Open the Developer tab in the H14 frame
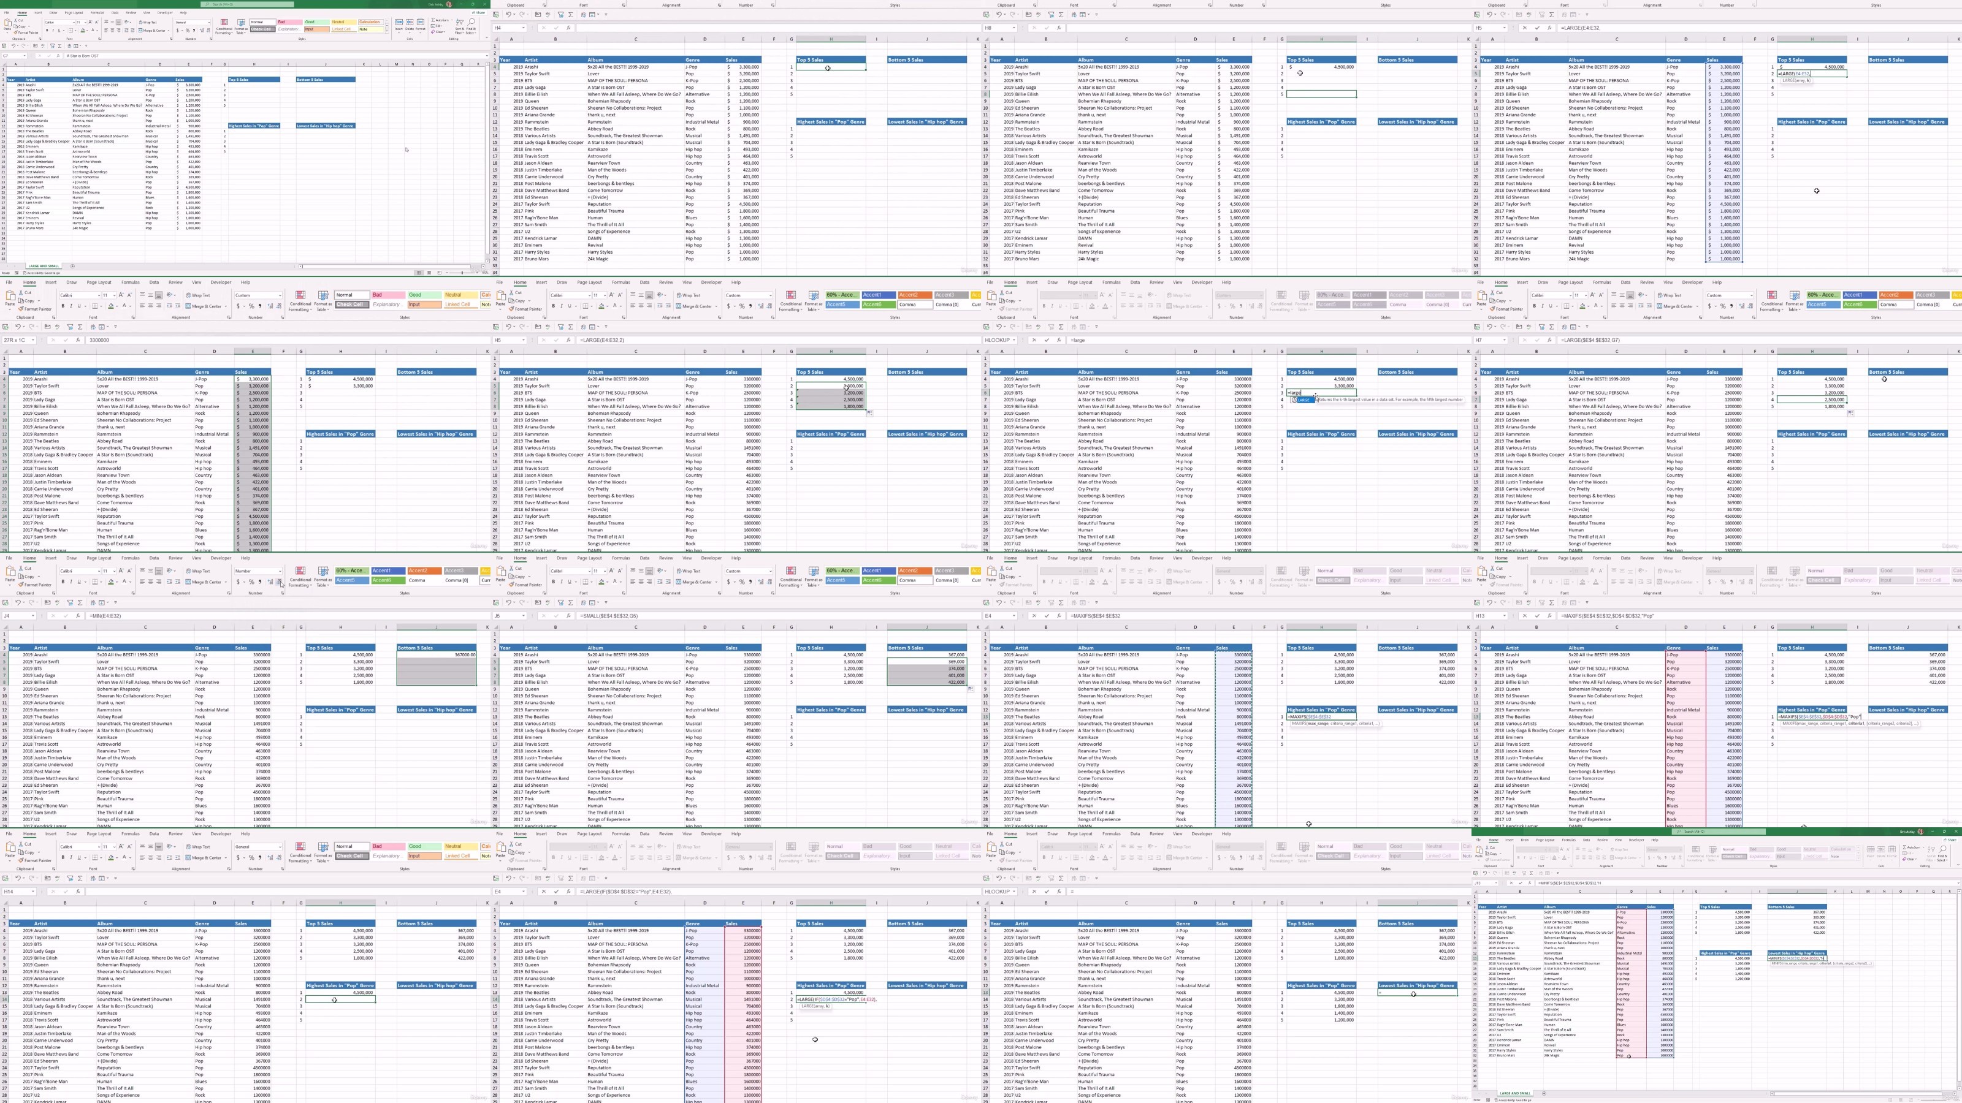 click(221, 833)
